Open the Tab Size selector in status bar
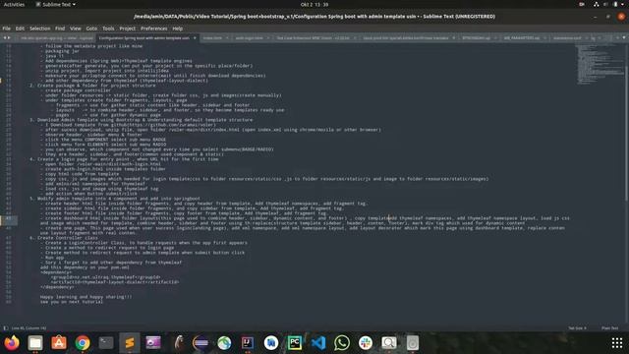 [x=577, y=327]
